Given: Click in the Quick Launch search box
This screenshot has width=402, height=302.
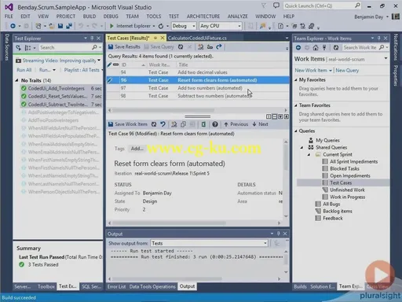Looking at the screenshot, I should click(323, 6).
